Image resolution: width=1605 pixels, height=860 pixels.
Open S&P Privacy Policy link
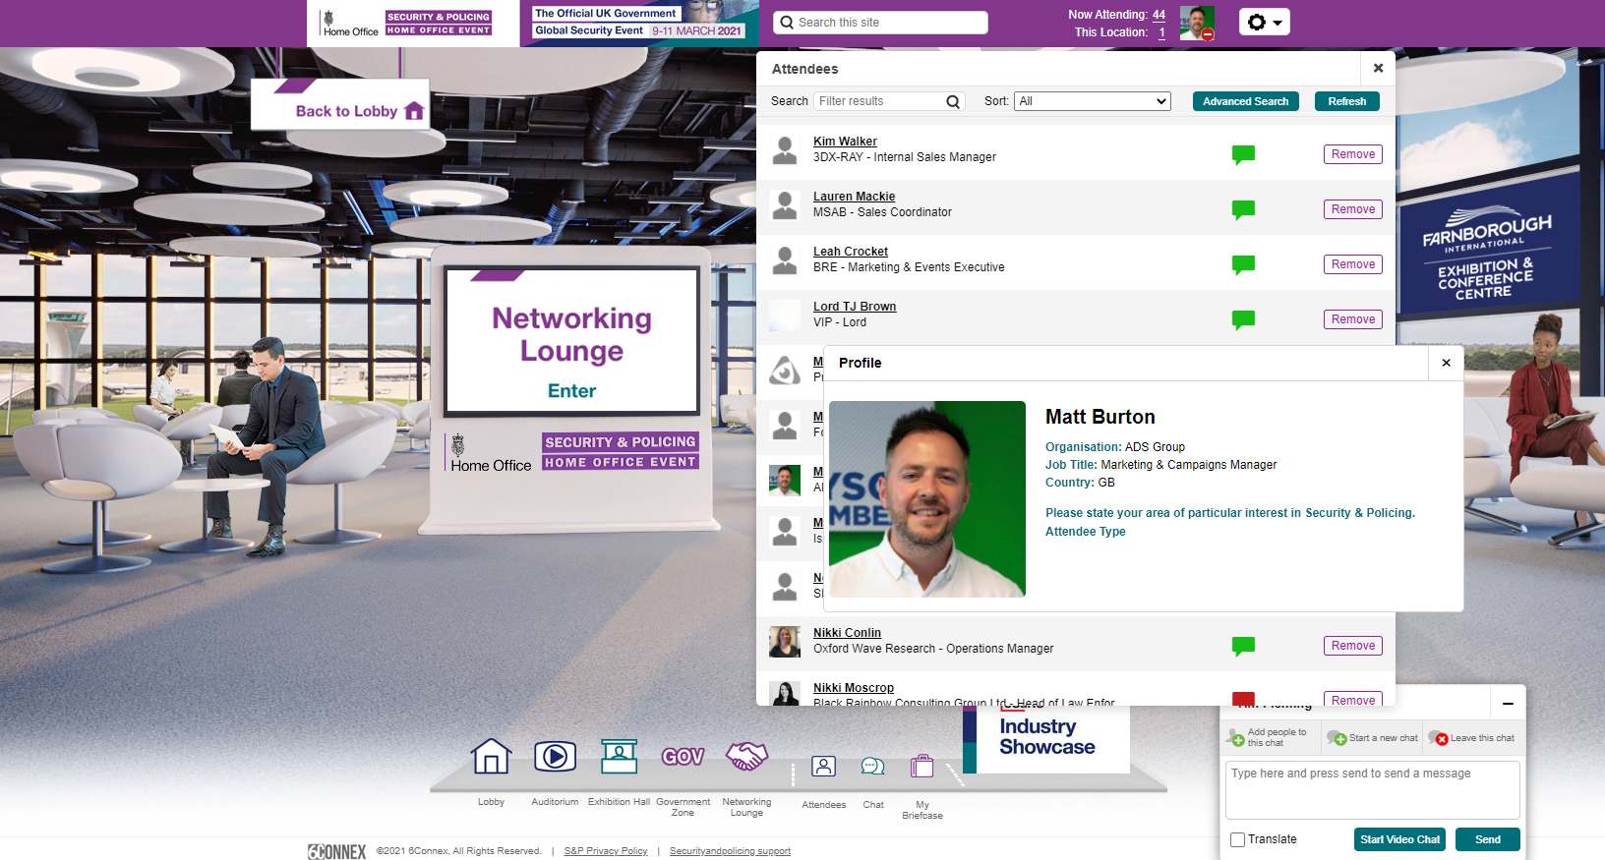[x=606, y=851]
